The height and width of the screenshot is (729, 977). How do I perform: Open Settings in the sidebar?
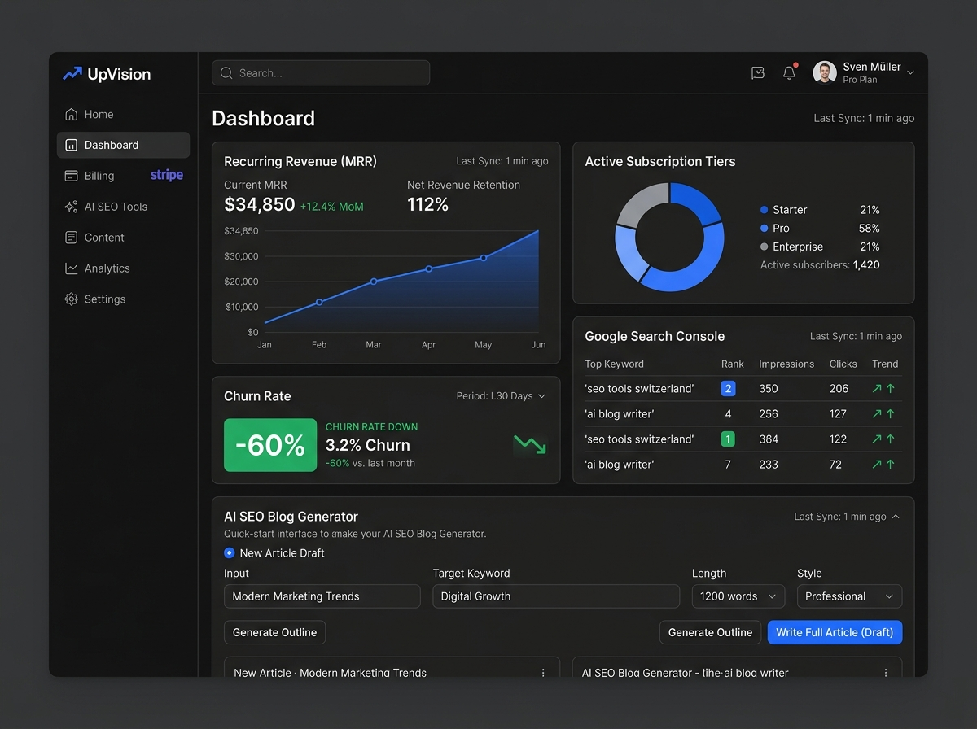(123, 299)
